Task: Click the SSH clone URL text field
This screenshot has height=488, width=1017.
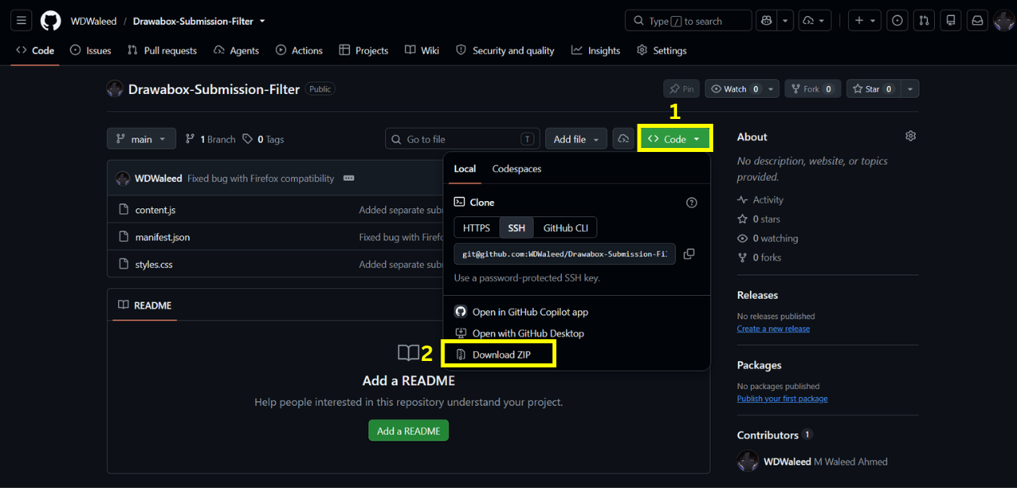Action: click(564, 254)
